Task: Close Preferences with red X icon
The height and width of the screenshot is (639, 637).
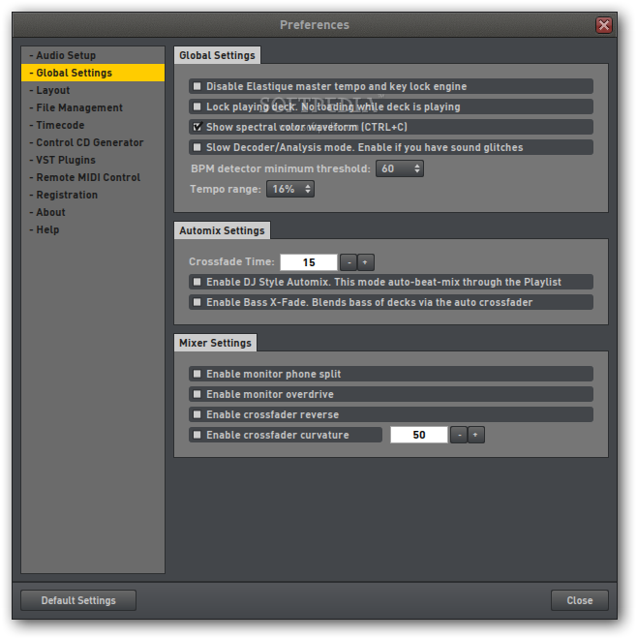Action: tap(604, 25)
